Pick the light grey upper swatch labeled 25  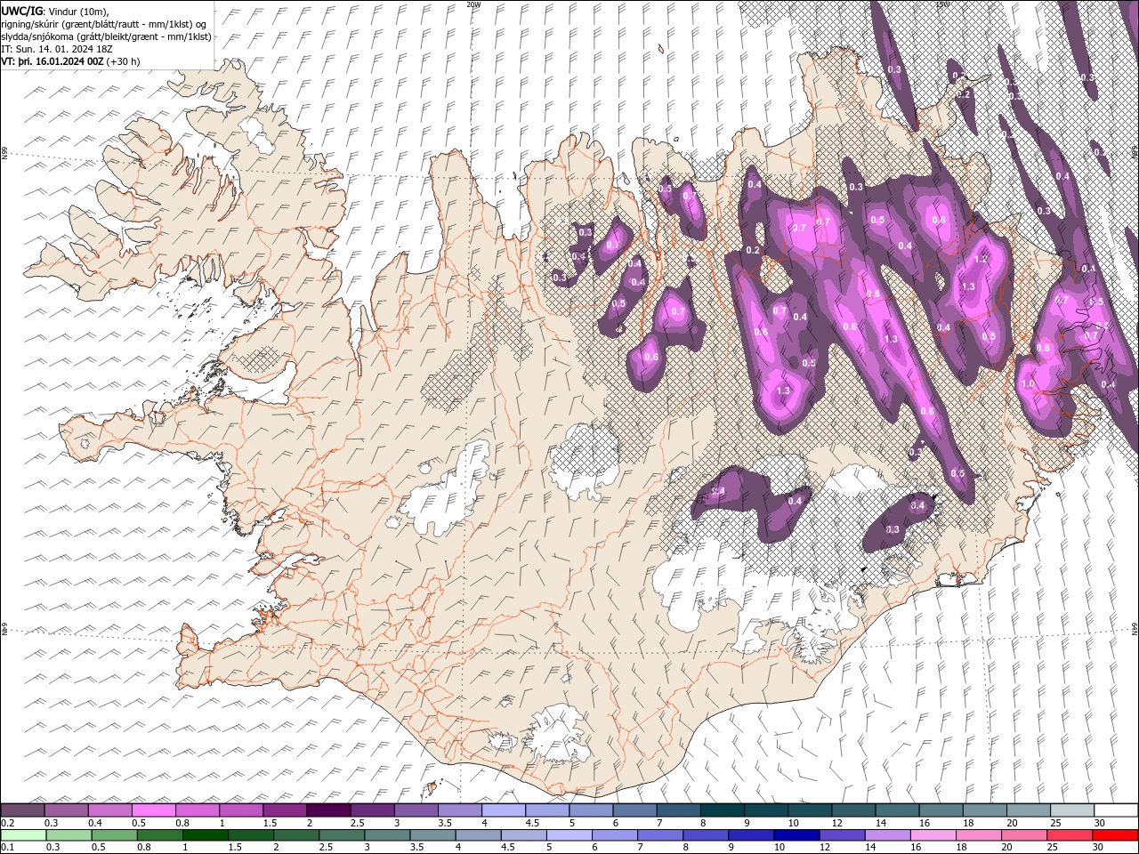(x=1073, y=810)
